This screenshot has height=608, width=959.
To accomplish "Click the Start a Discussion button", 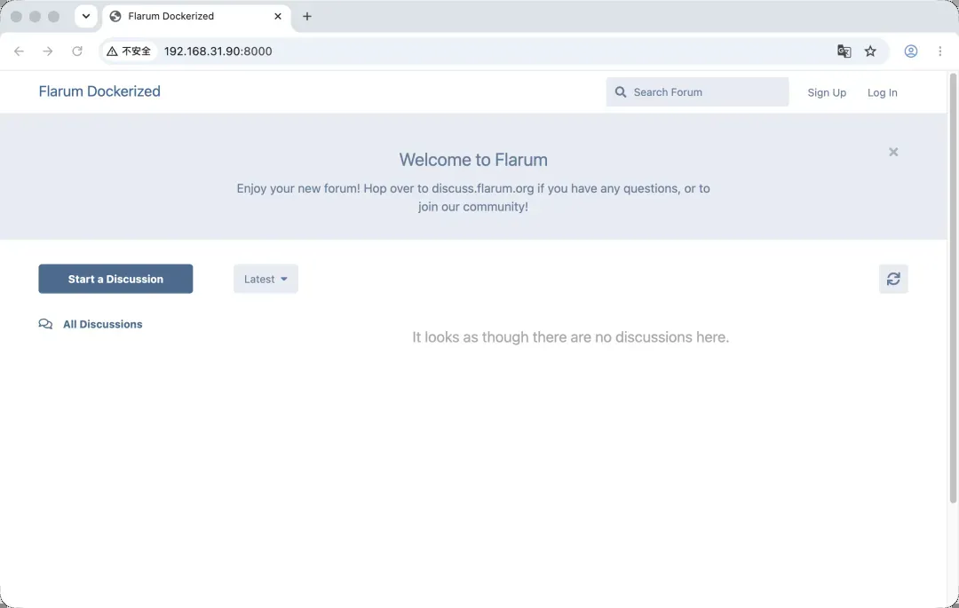I will pos(115,279).
